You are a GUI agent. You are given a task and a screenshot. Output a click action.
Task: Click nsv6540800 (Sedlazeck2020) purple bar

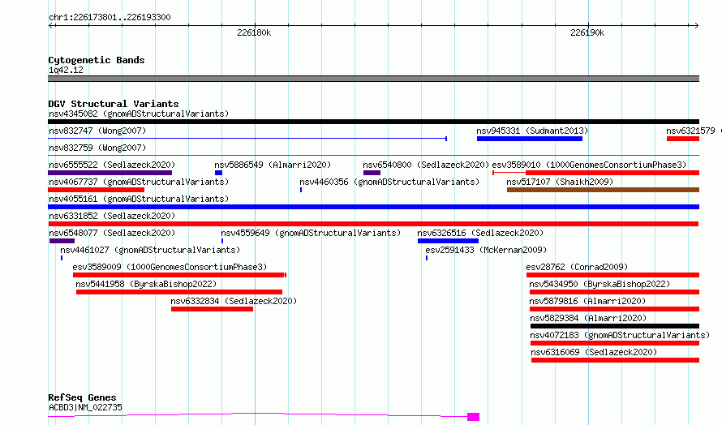pos(372,173)
